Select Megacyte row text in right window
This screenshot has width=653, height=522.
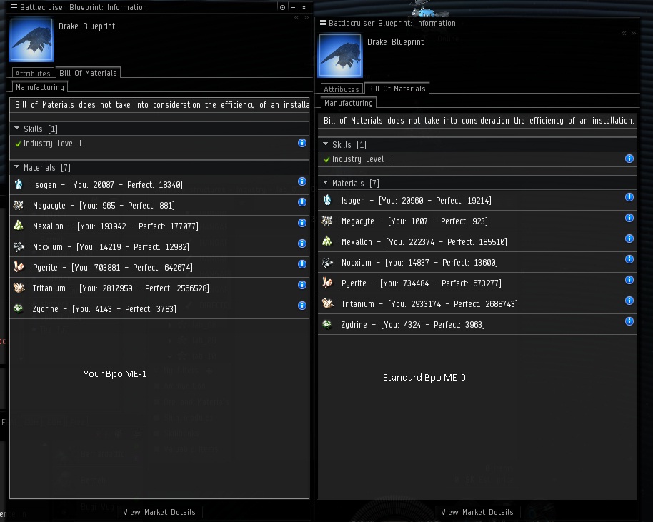[414, 221]
